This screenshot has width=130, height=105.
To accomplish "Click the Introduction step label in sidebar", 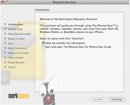I will pos(16,24).
